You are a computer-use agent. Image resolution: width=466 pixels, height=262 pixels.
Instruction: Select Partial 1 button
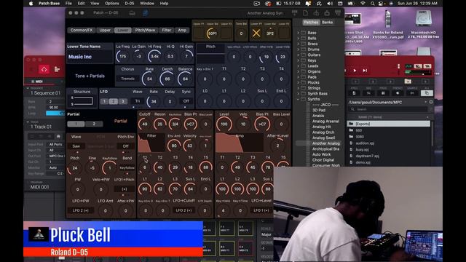[x=76, y=124]
